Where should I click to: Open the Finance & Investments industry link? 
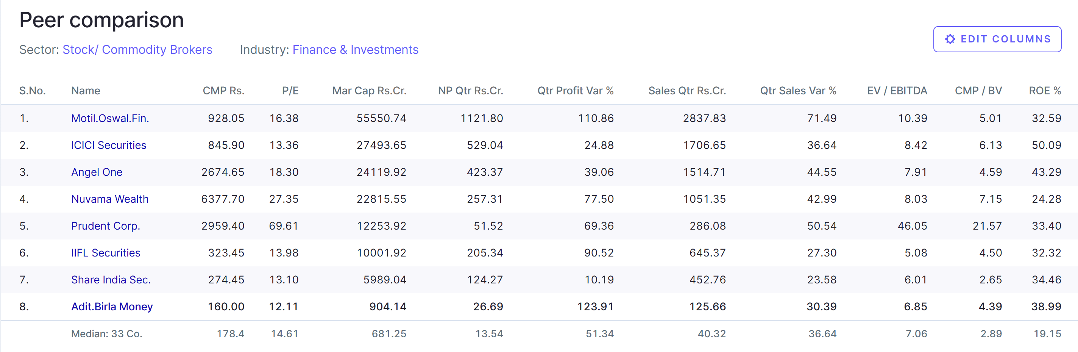point(355,50)
